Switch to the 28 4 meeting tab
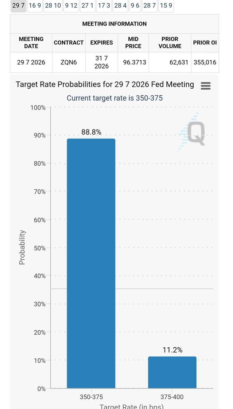The height and width of the screenshot is (409, 233). pos(121,5)
